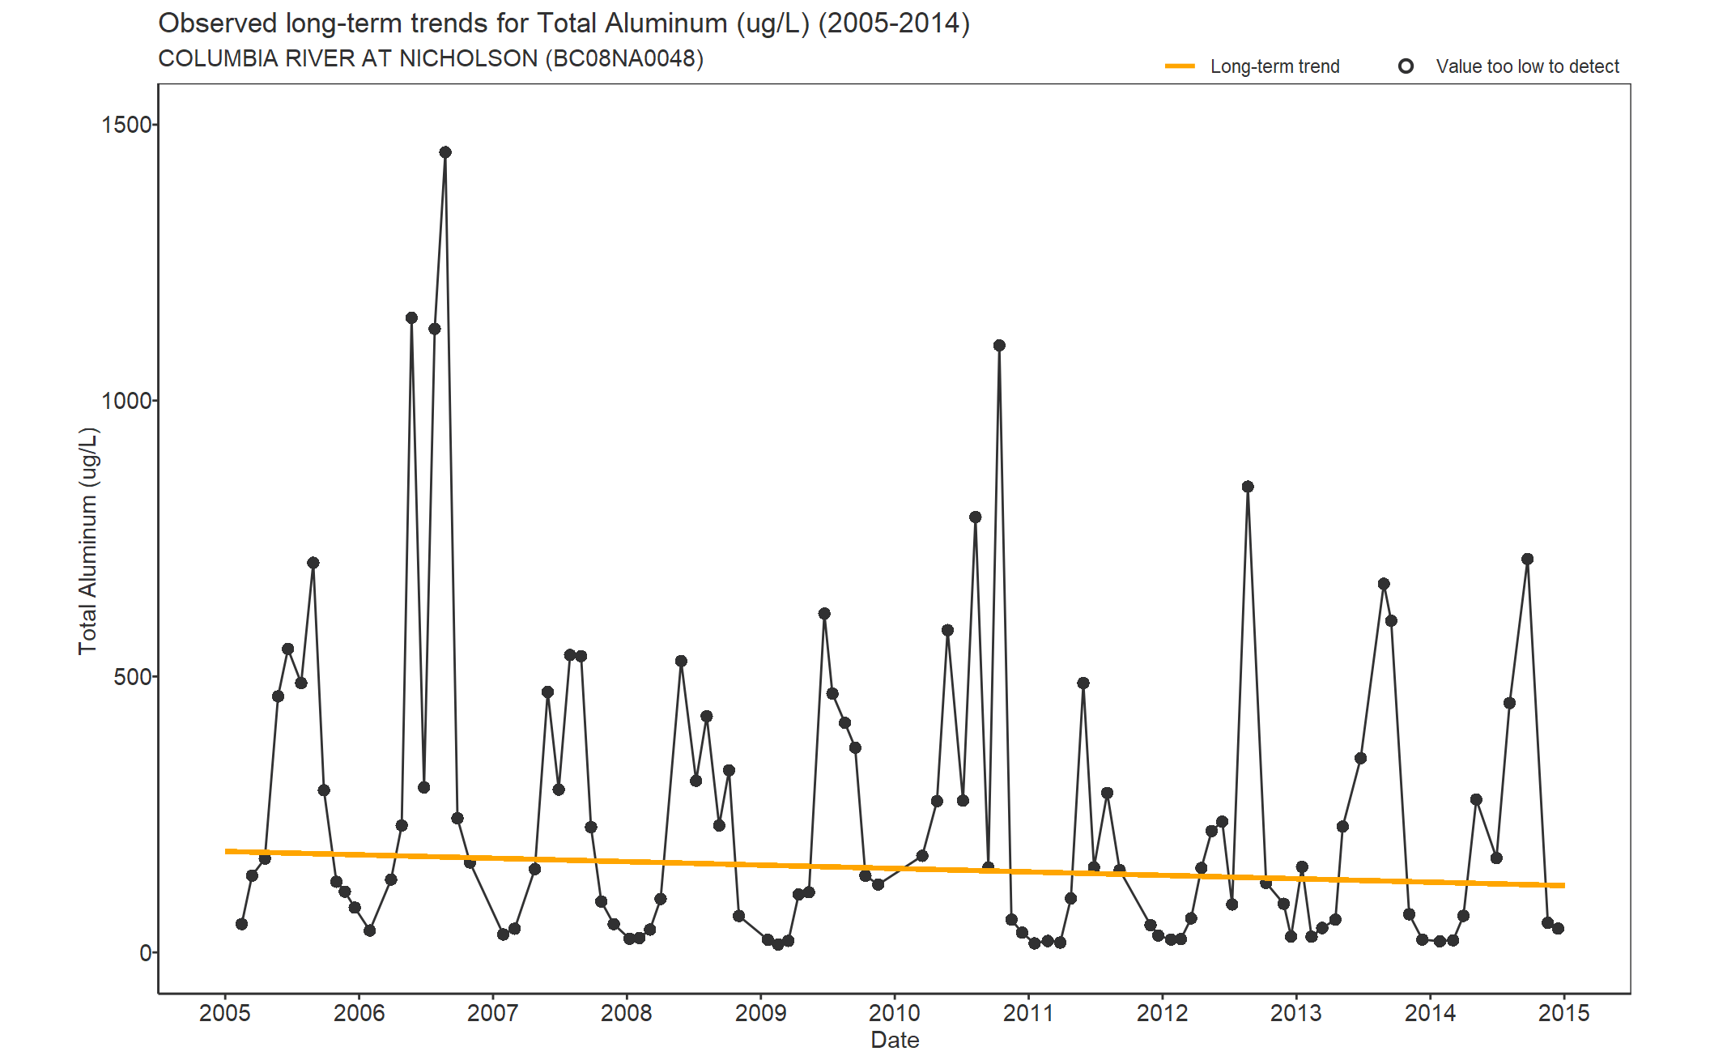Click the x-axis label 2009

[x=760, y=1013]
